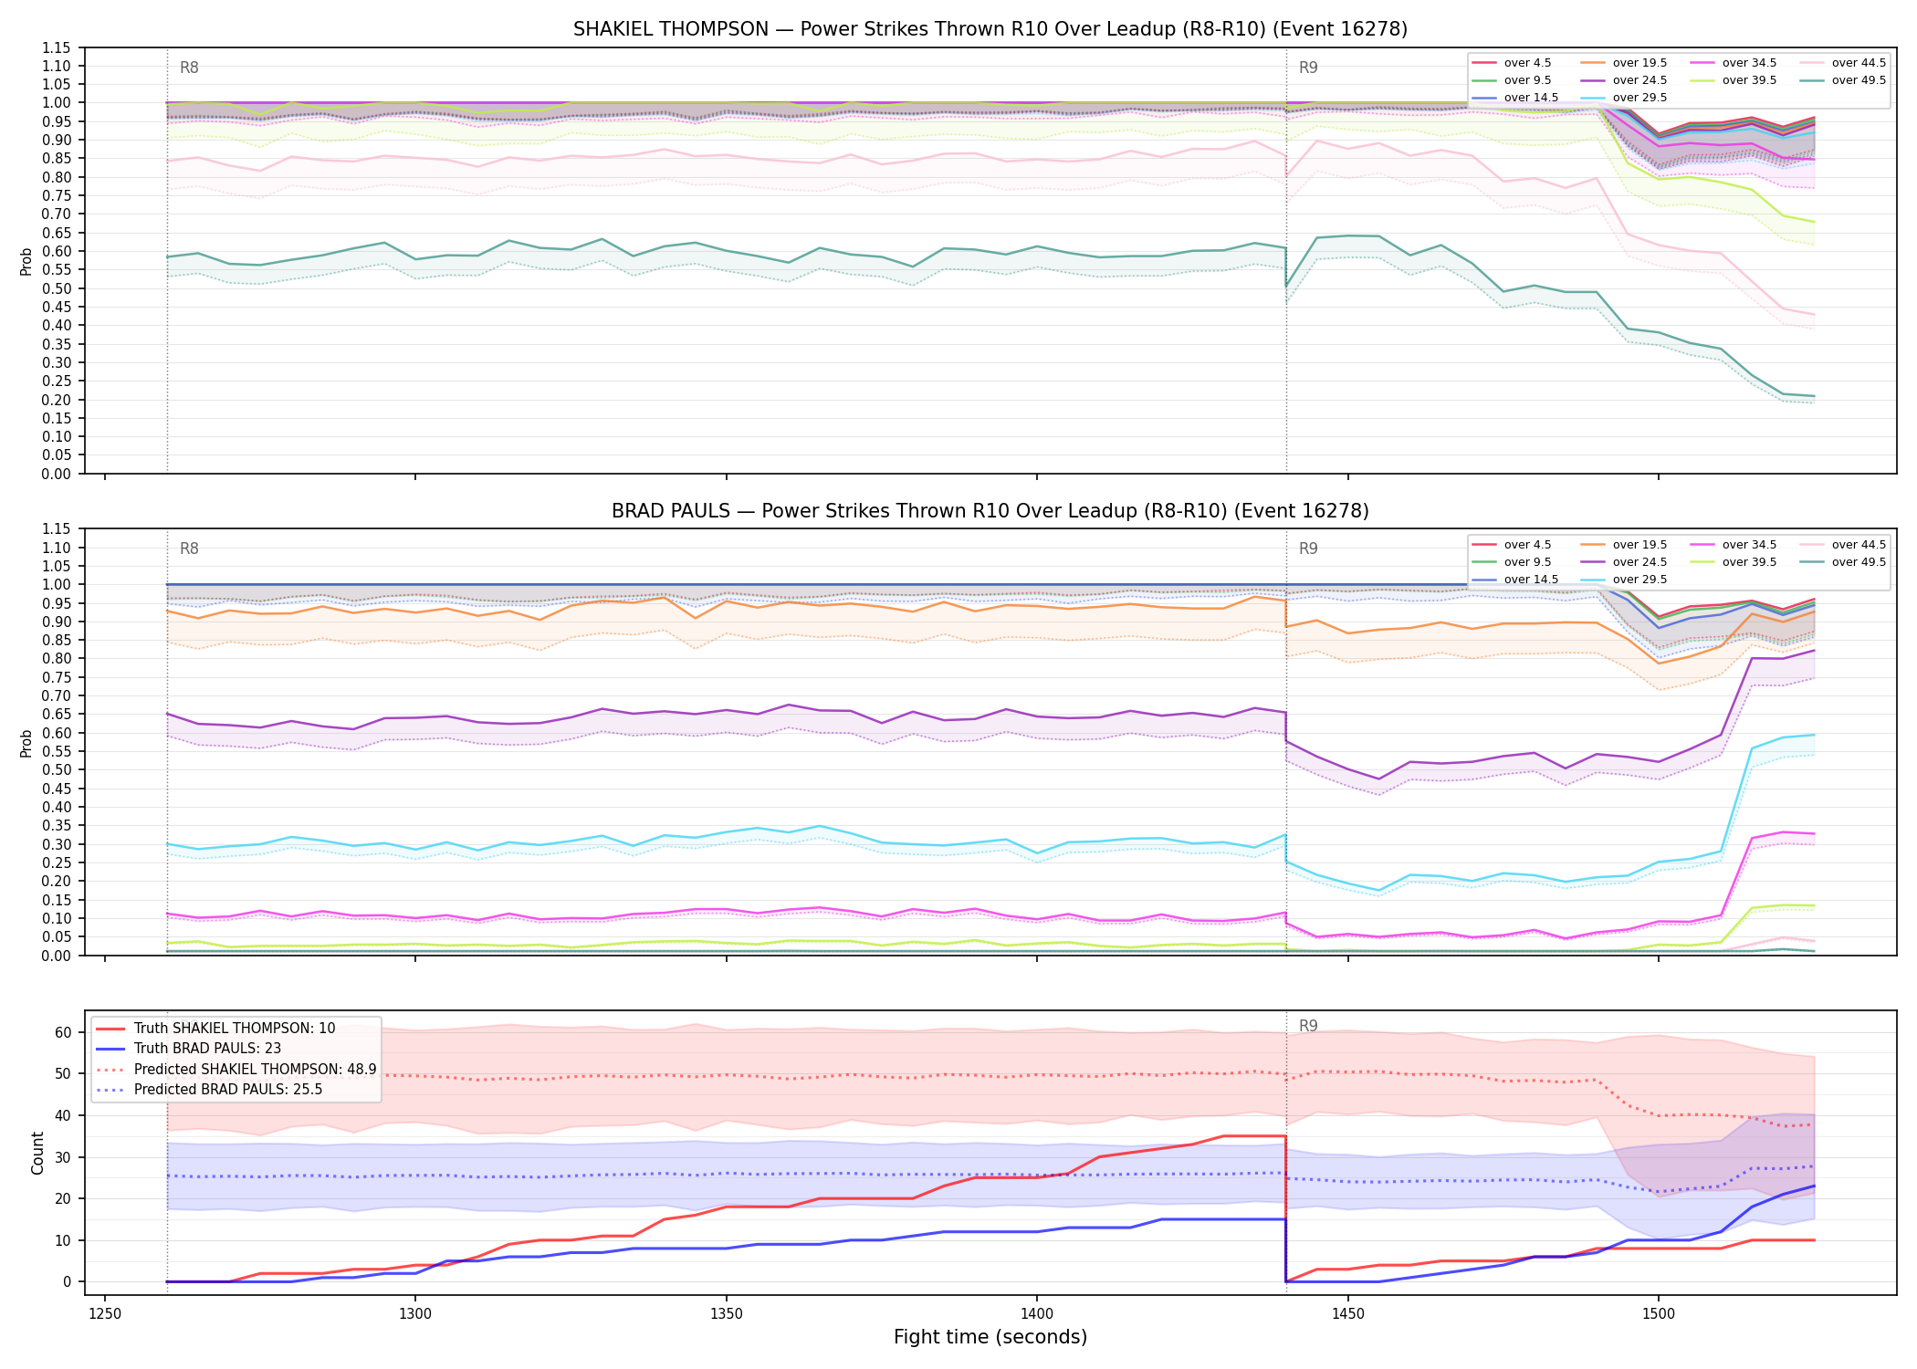Click the R9 marker label in Count chart
The image size is (1917, 1369).
(x=1308, y=1026)
